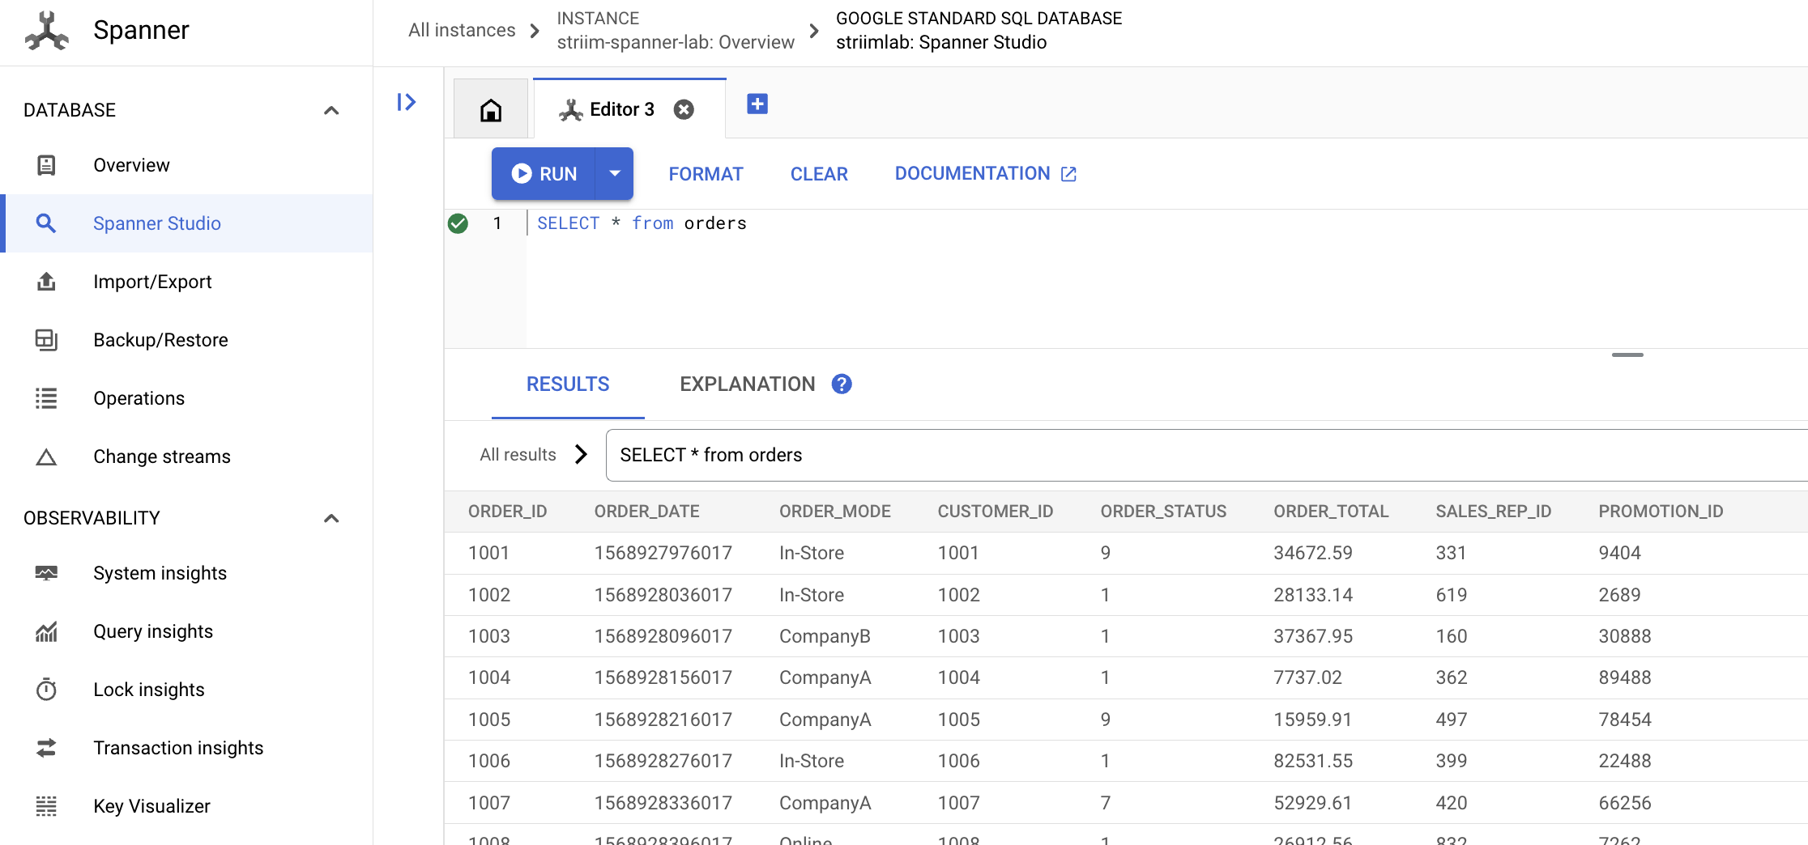Click the Overview document icon
Screen dimensions: 1808x845
pyautogui.click(x=46, y=165)
